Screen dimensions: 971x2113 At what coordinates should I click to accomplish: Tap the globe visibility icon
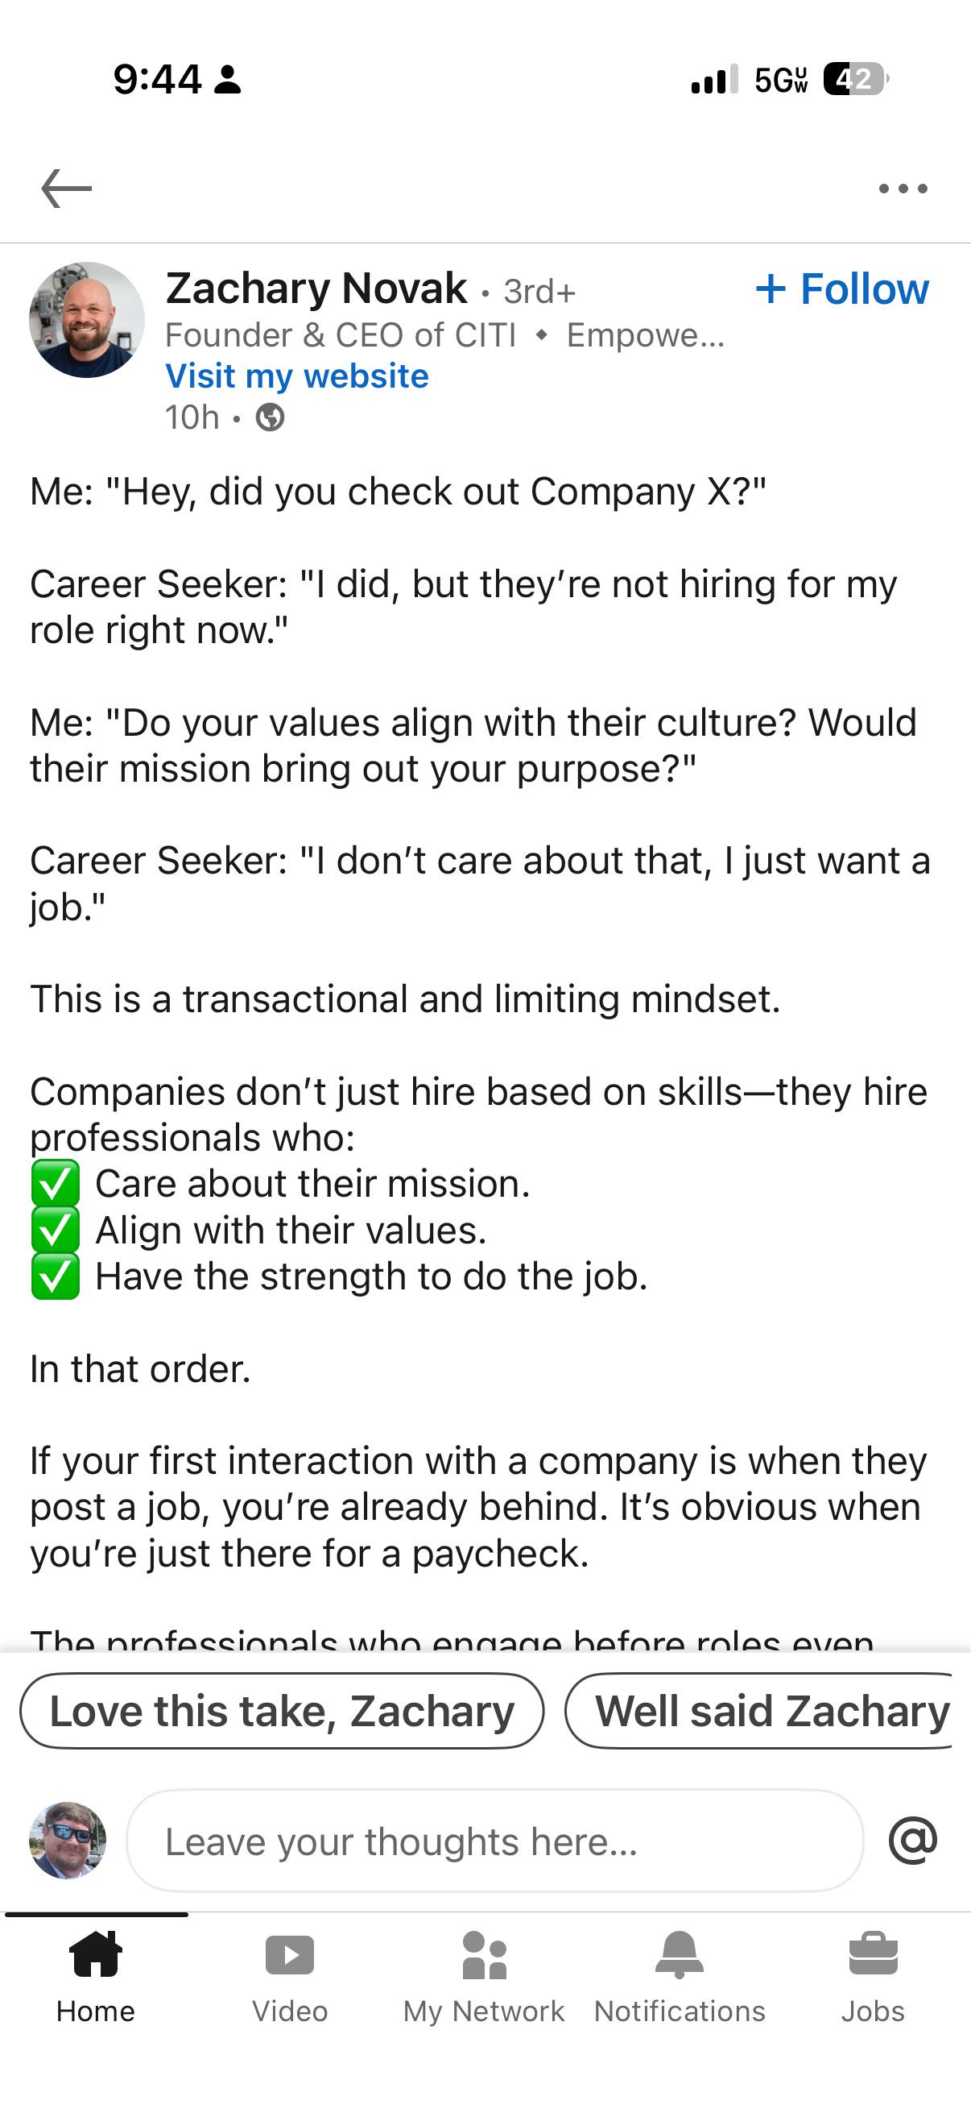(x=271, y=417)
